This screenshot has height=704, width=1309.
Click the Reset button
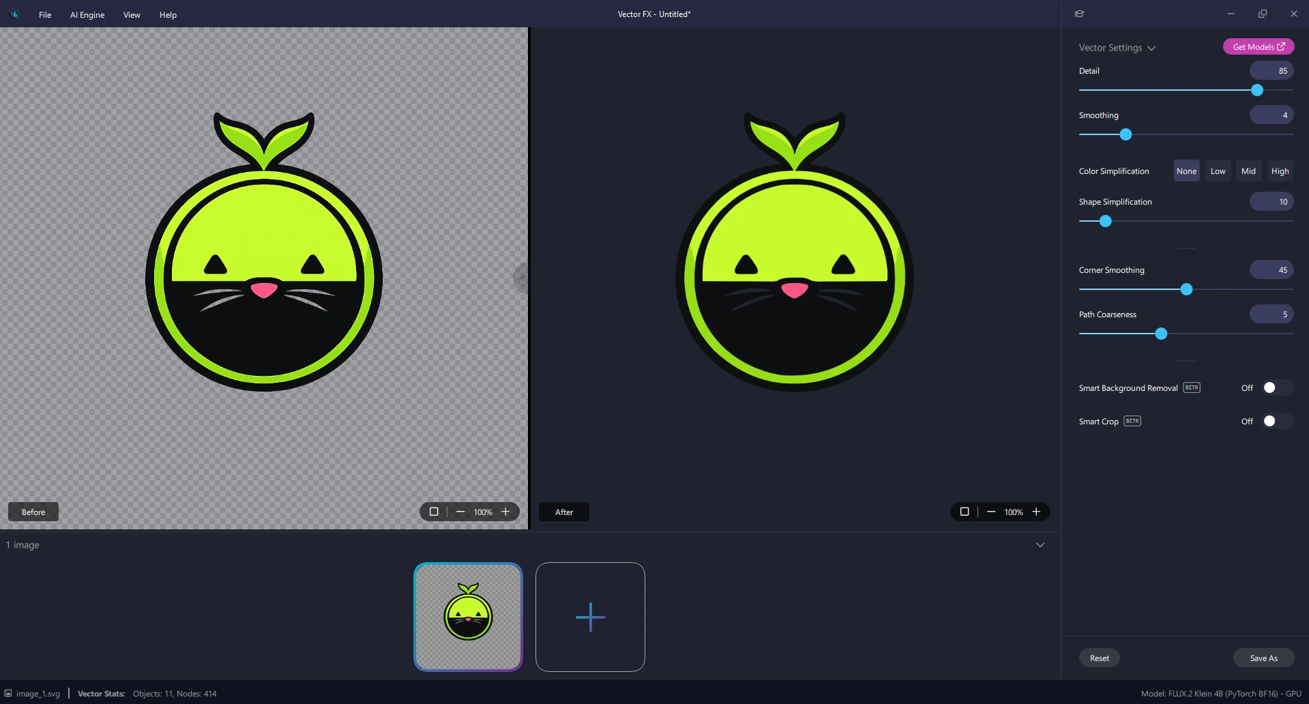pyautogui.click(x=1099, y=658)
